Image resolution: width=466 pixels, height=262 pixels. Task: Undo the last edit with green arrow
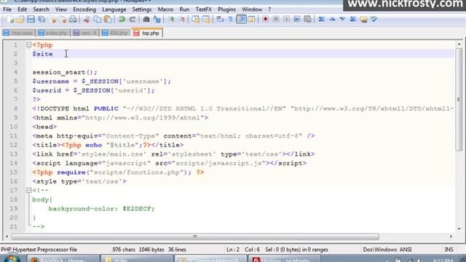122,20
